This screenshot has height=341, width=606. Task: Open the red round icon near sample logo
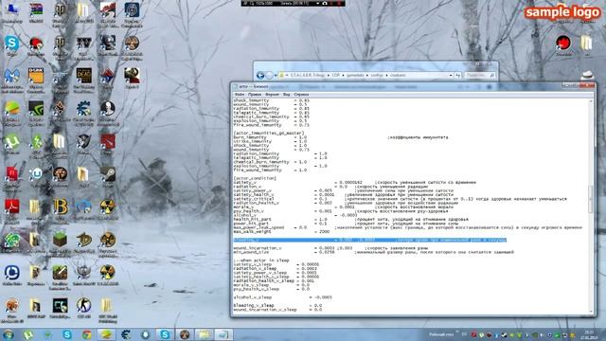(x=562, y=43)
